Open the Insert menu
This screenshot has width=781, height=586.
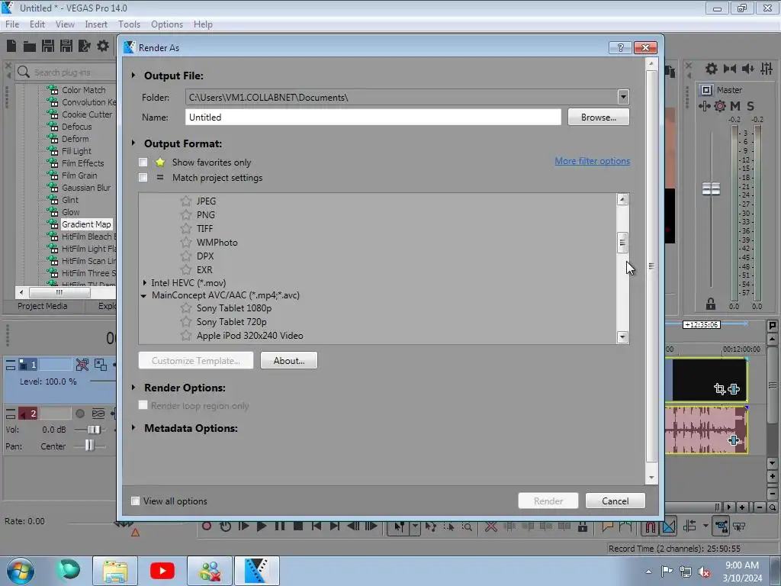tap(96, 24)
